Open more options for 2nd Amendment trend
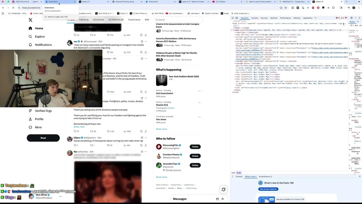The image size is (362, 204). (x=199, y=91)
